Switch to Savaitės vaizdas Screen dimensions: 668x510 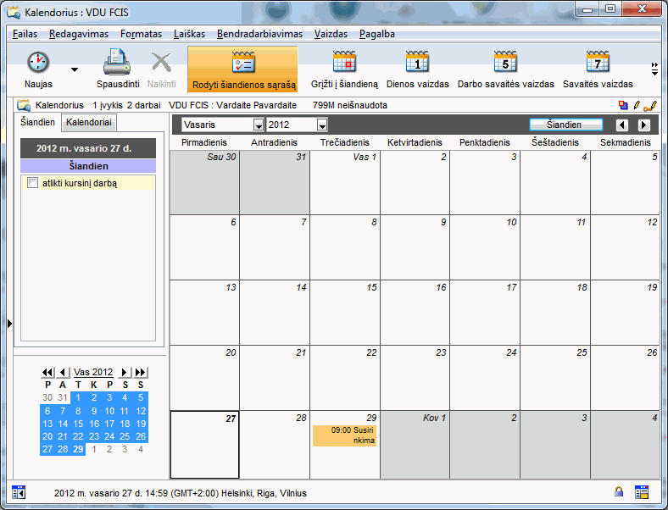click(598, 64)
